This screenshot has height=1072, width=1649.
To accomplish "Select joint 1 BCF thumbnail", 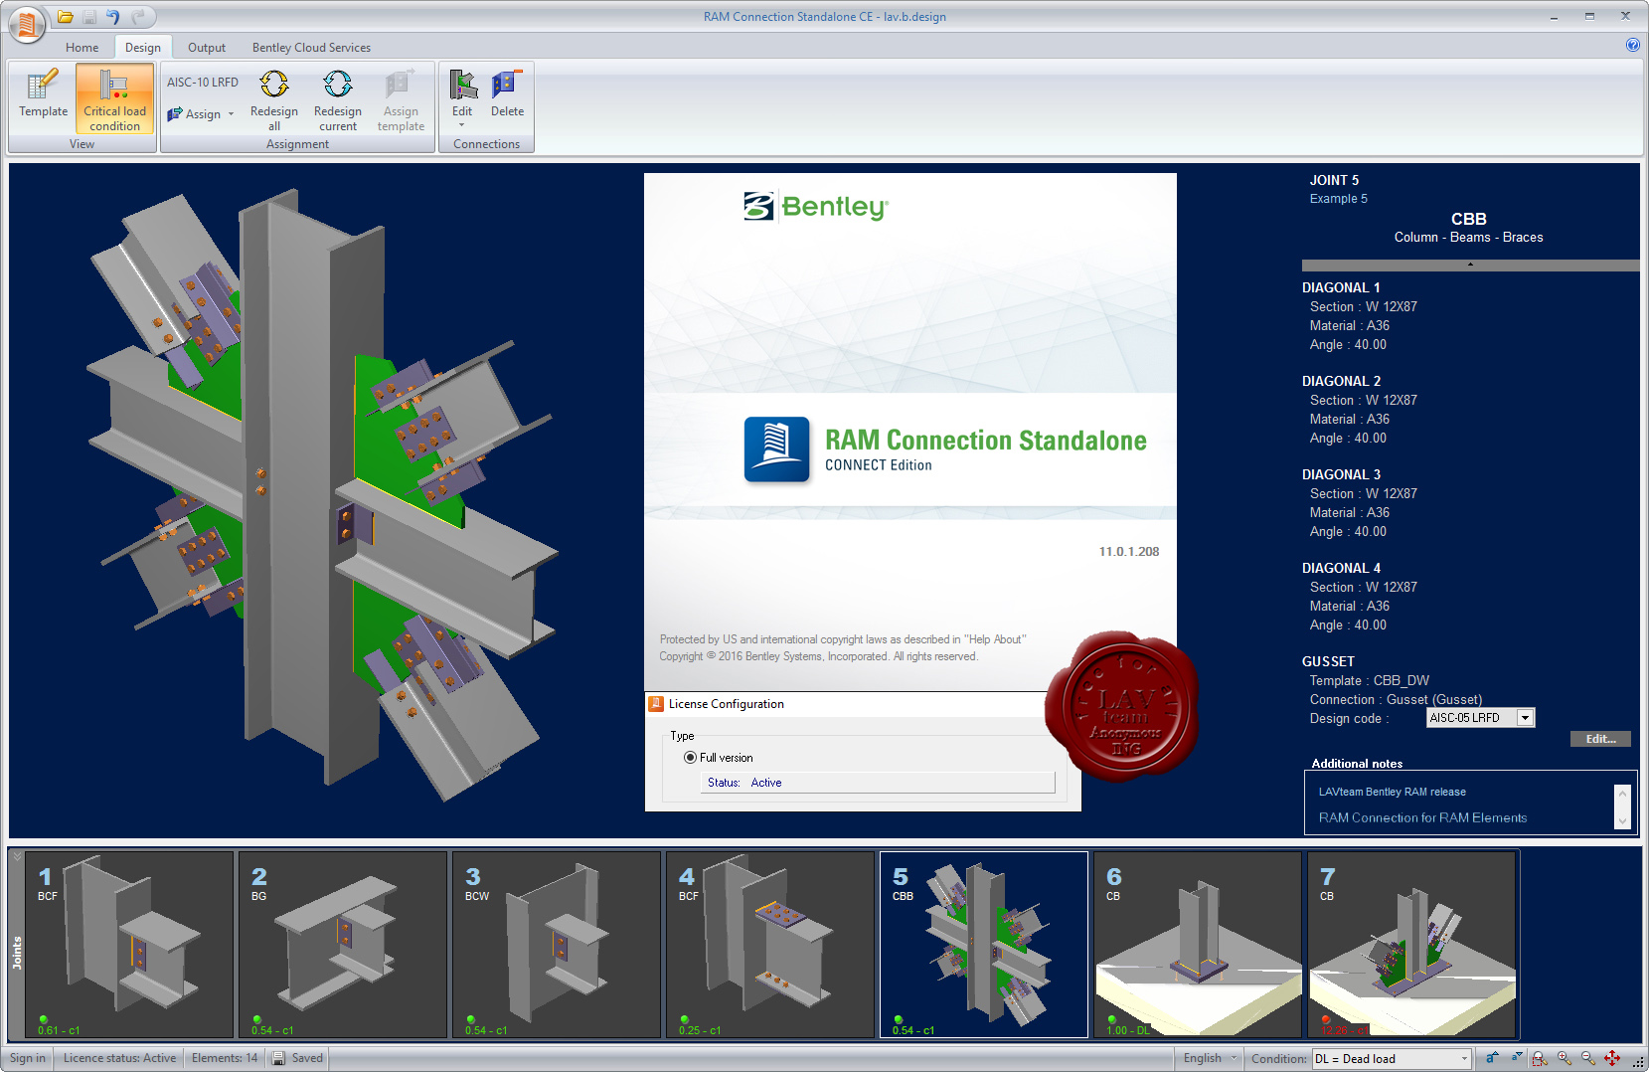I will (129, 944).
